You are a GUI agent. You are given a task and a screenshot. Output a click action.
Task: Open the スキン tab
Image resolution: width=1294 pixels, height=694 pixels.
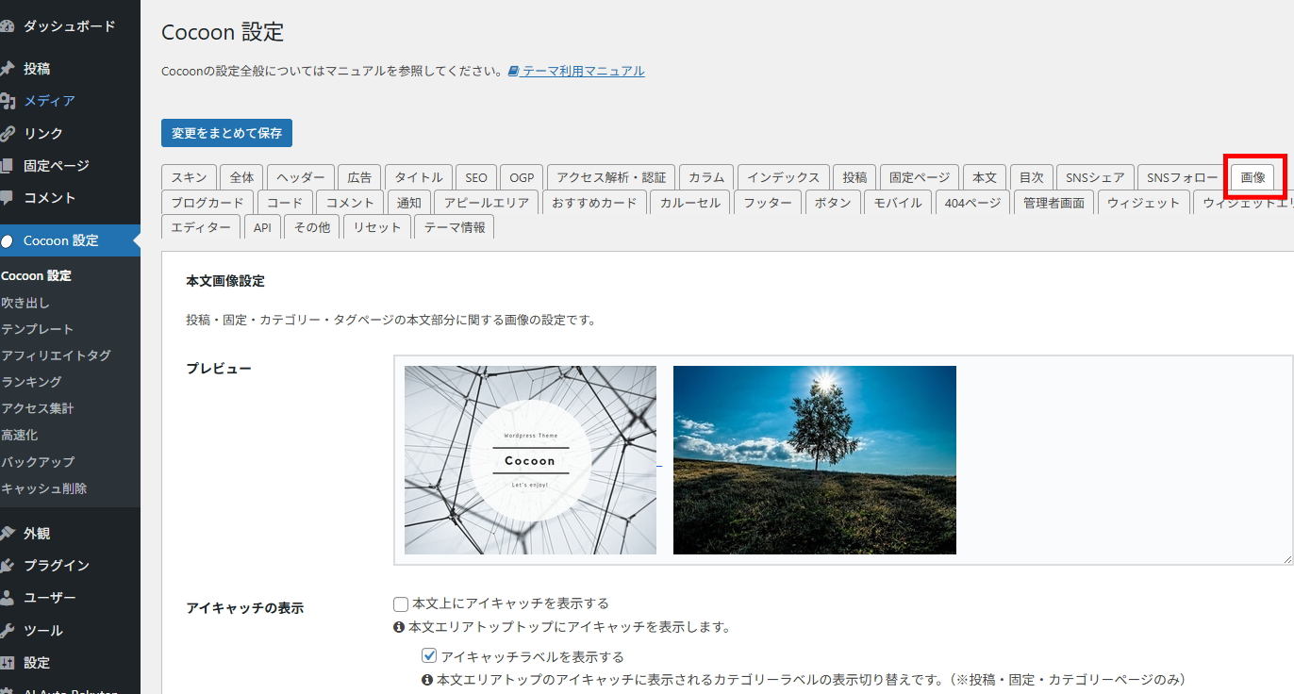coord(189,177)
